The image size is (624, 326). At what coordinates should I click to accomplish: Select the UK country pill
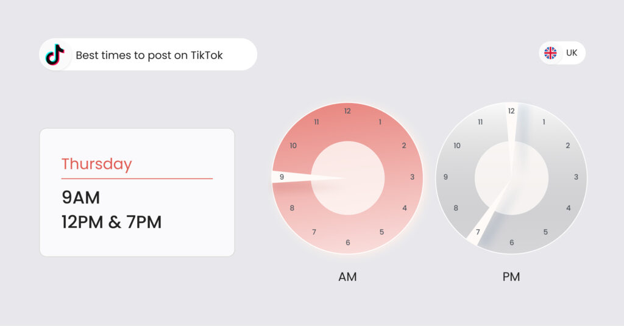coord(562,53)
